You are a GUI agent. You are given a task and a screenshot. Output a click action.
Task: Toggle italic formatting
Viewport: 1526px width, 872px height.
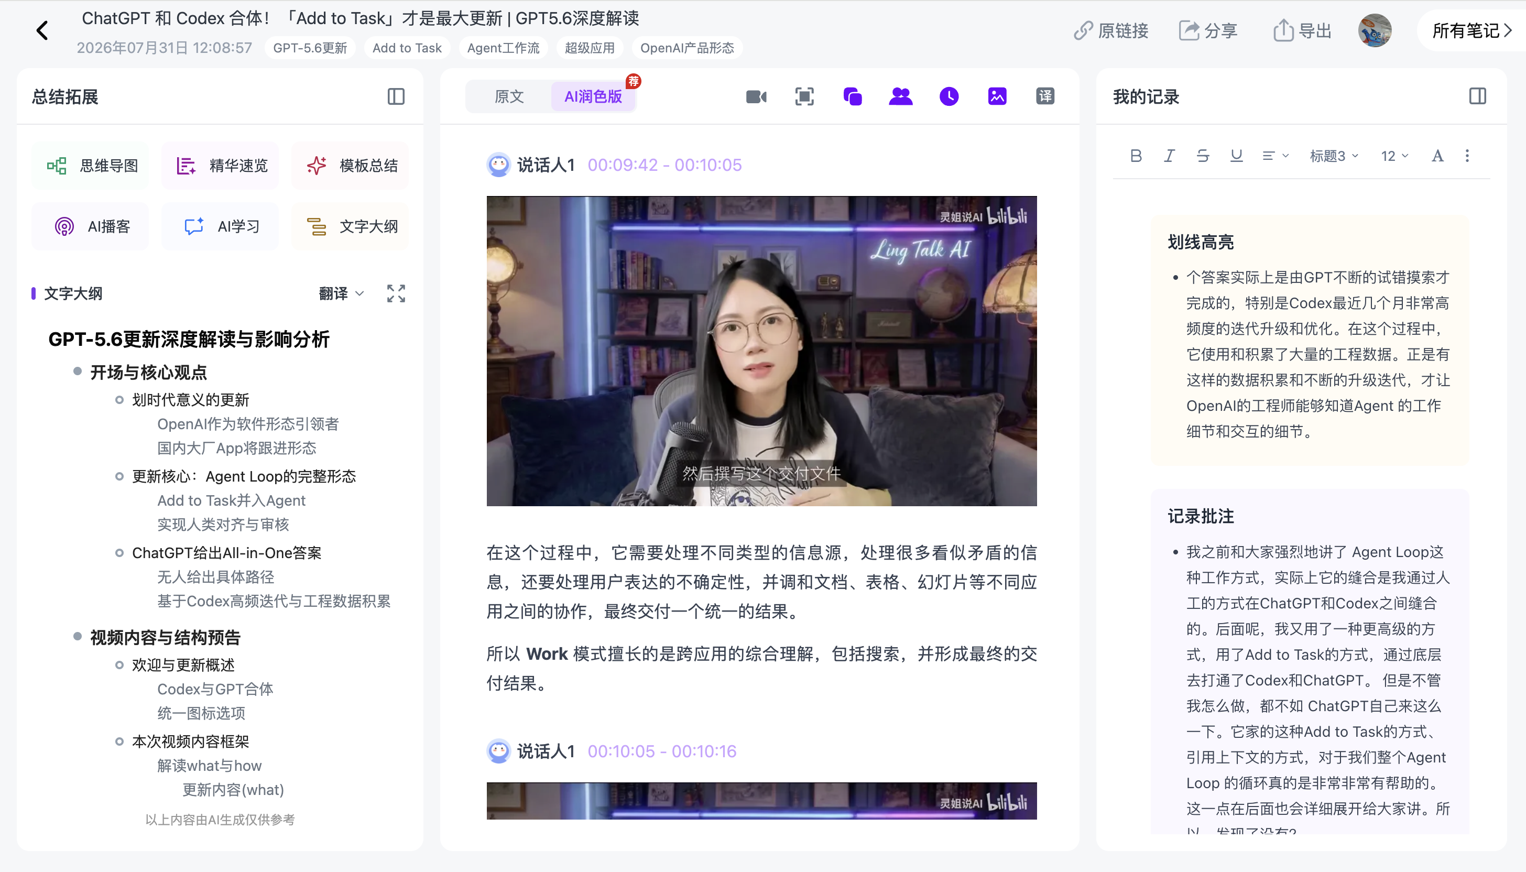[1169, 156]
